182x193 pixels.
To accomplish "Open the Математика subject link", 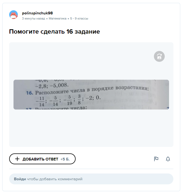I will point(58,19).
